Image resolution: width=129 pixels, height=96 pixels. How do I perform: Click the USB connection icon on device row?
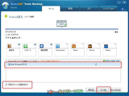click(96, 64)
